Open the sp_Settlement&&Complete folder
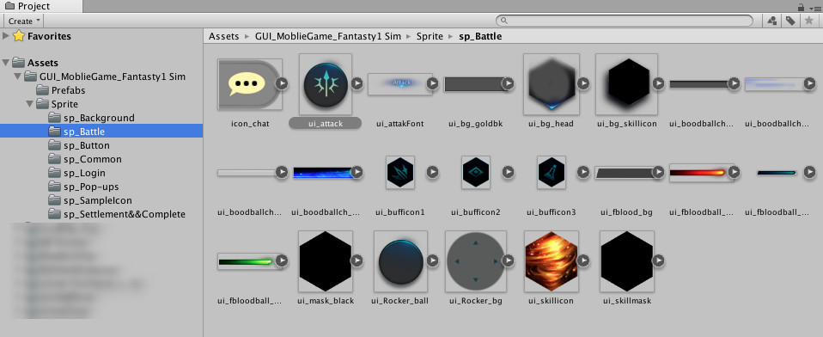Image resolution: width=823 pixels, height=337 pixels. (x=117, y=214)
